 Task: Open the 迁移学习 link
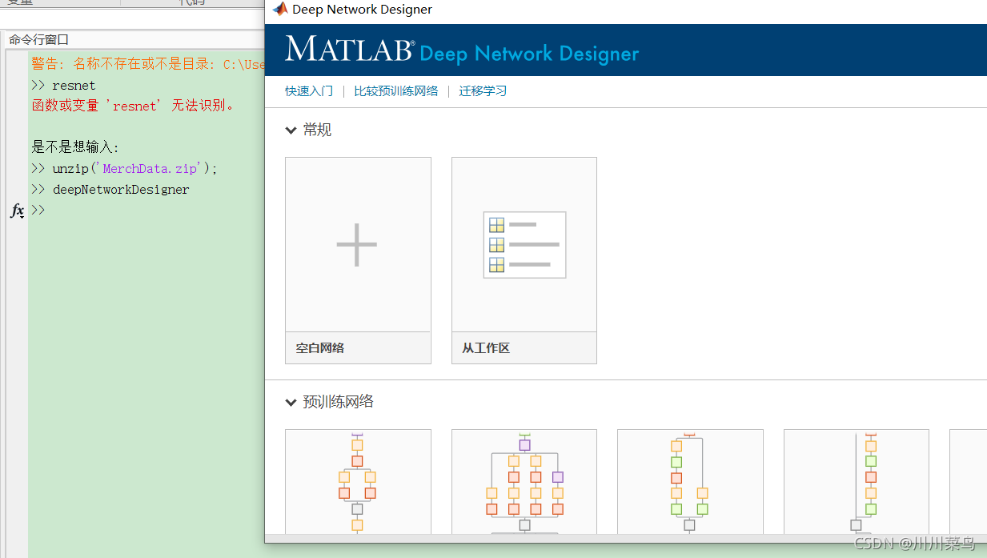pyautogui.click(x=483, y=91)
